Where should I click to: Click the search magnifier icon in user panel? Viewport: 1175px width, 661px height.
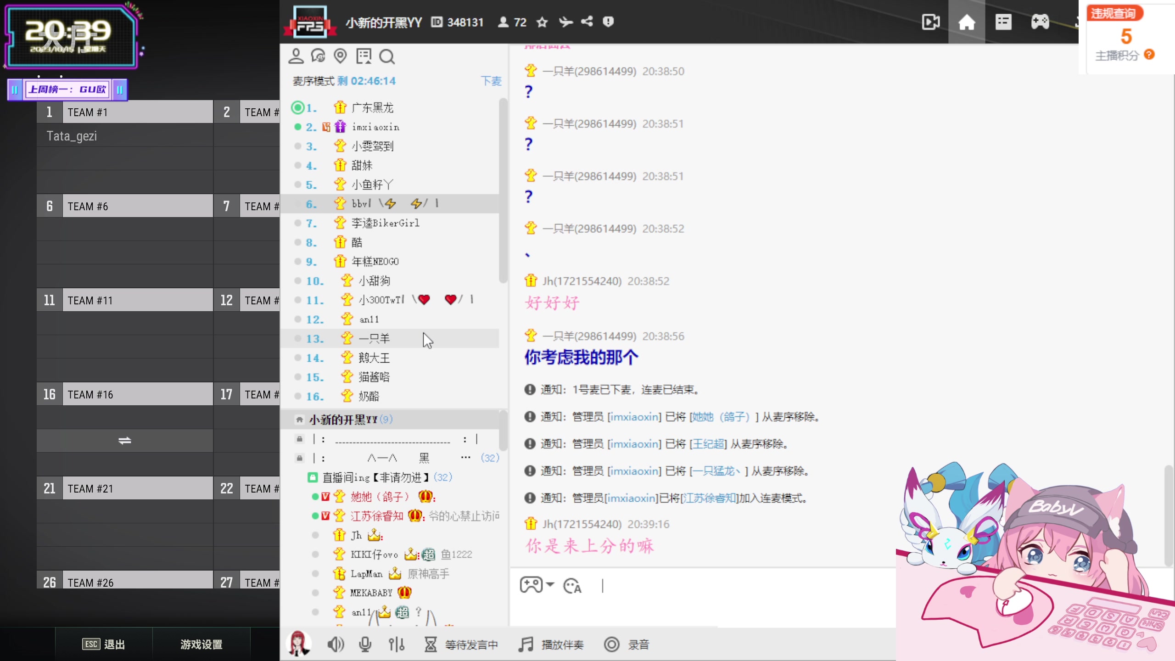coord(386,57)
